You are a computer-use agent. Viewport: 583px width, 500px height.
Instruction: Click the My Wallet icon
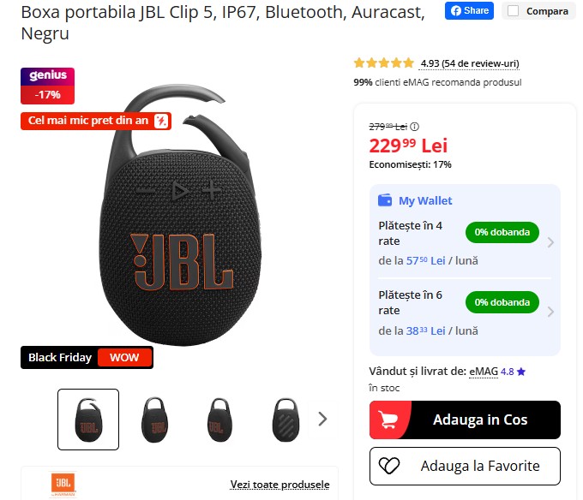coord(385,200)
